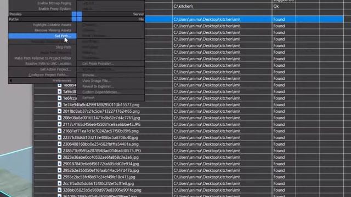Select Strip Path menu entry
This screenshot has height=197, width=351.
point(64,47)
